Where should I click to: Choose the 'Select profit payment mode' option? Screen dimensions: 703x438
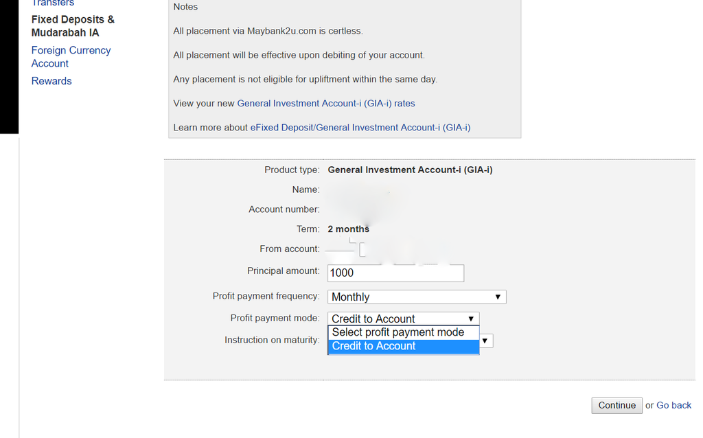pos(398,332)
